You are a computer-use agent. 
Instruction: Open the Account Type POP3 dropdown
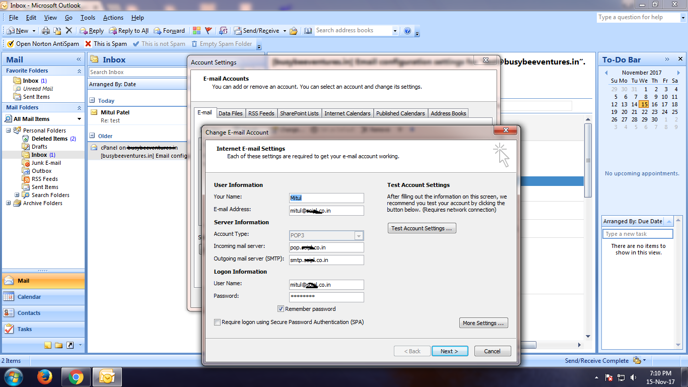(x=359, y=235)
